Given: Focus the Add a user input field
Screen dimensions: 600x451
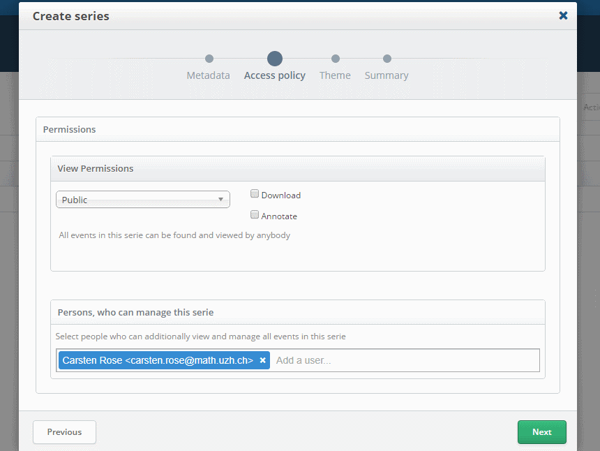Looking at the screenshot, I should coord(405,360).
